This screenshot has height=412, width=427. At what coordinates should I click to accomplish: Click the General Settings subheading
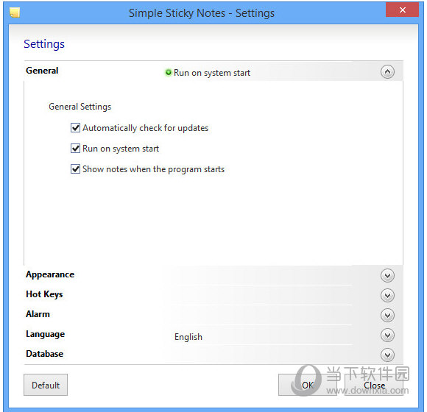coord(80,107)
